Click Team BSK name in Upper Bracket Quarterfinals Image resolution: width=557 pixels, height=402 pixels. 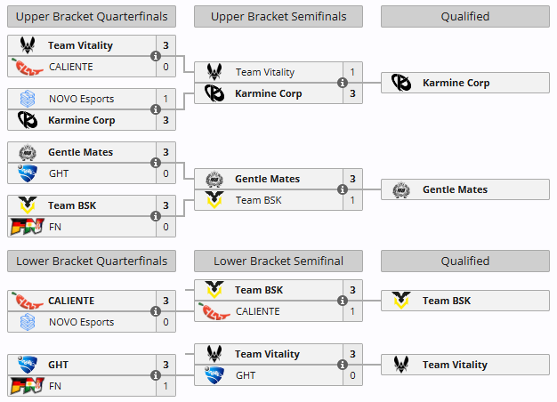(72, 205)
